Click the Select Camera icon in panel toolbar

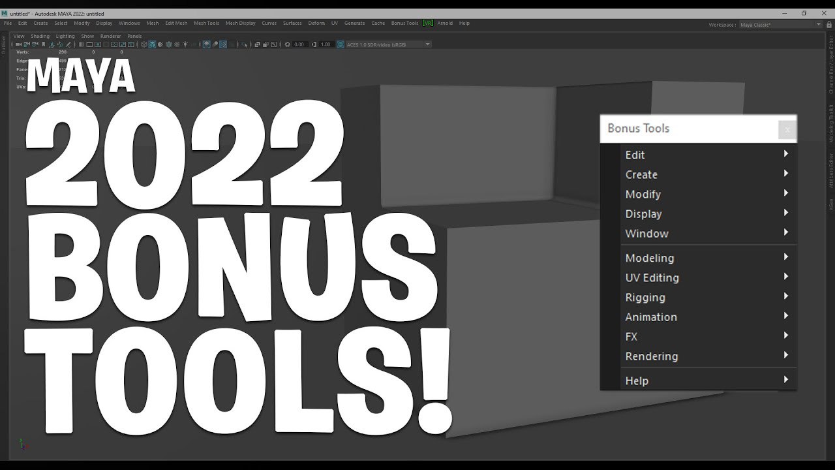tap(18, 44)
